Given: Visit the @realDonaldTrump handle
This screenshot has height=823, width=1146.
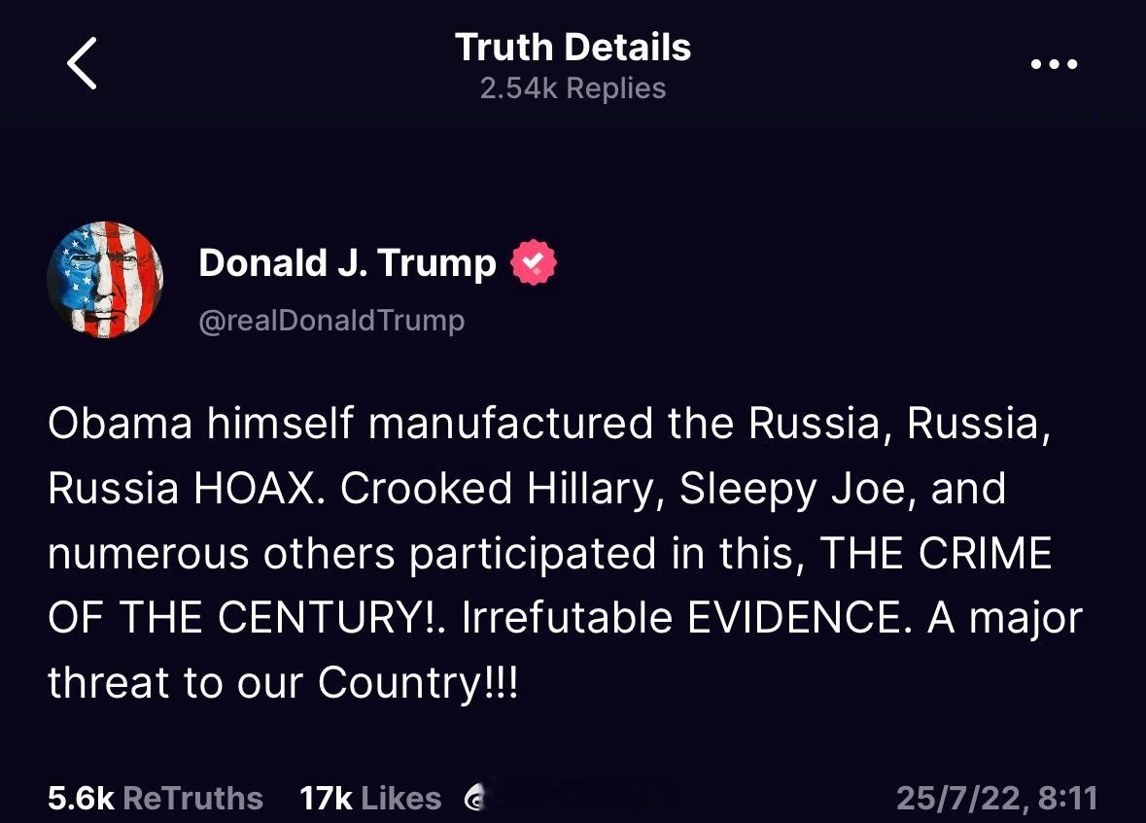Looking at the screenshot, I should coord(331,320).
